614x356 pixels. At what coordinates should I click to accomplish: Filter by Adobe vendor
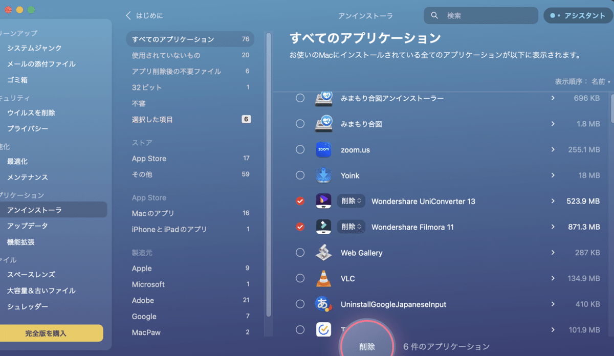[190, 300]
